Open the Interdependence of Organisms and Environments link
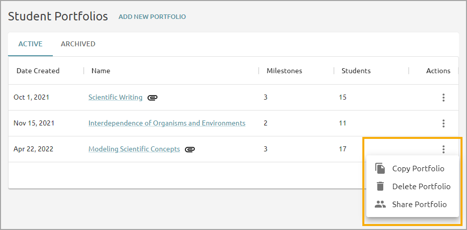Viewport: 467px width, 230px height. tap(167, 123)
